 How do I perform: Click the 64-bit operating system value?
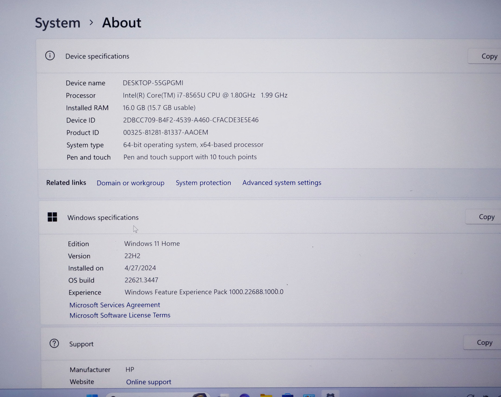pos(193,145)
